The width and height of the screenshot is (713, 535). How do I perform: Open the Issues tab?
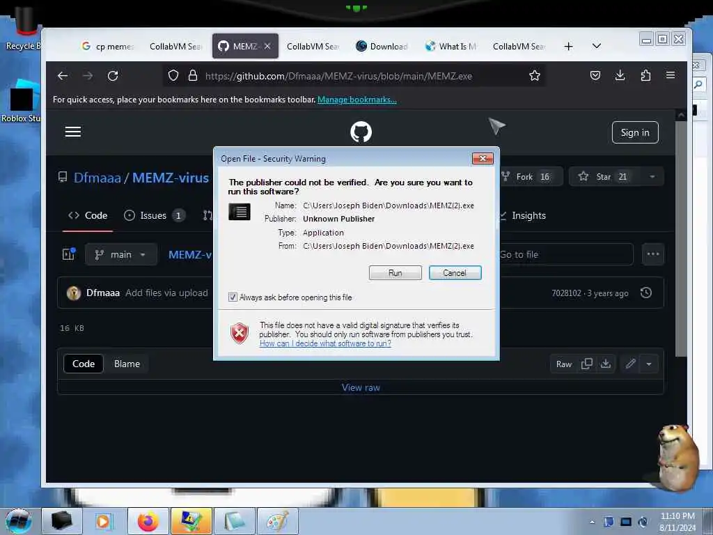(x=154, y=215)
